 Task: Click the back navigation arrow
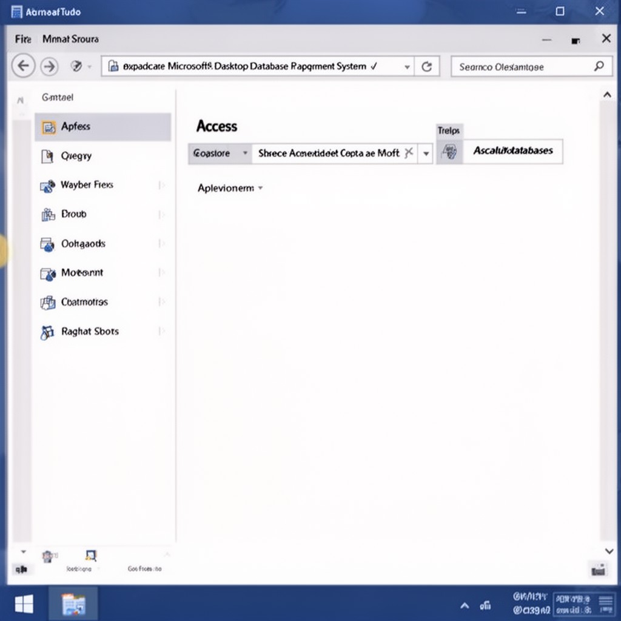24,65
